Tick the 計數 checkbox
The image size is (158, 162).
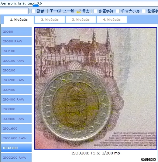(x=33, y=11)
